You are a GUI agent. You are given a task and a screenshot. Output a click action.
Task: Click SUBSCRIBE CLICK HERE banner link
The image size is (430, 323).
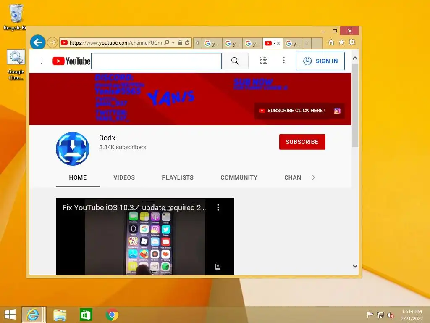(x=292, y=111)
